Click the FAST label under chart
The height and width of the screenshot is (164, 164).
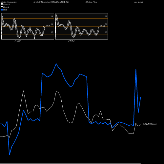tap(17, 41)
